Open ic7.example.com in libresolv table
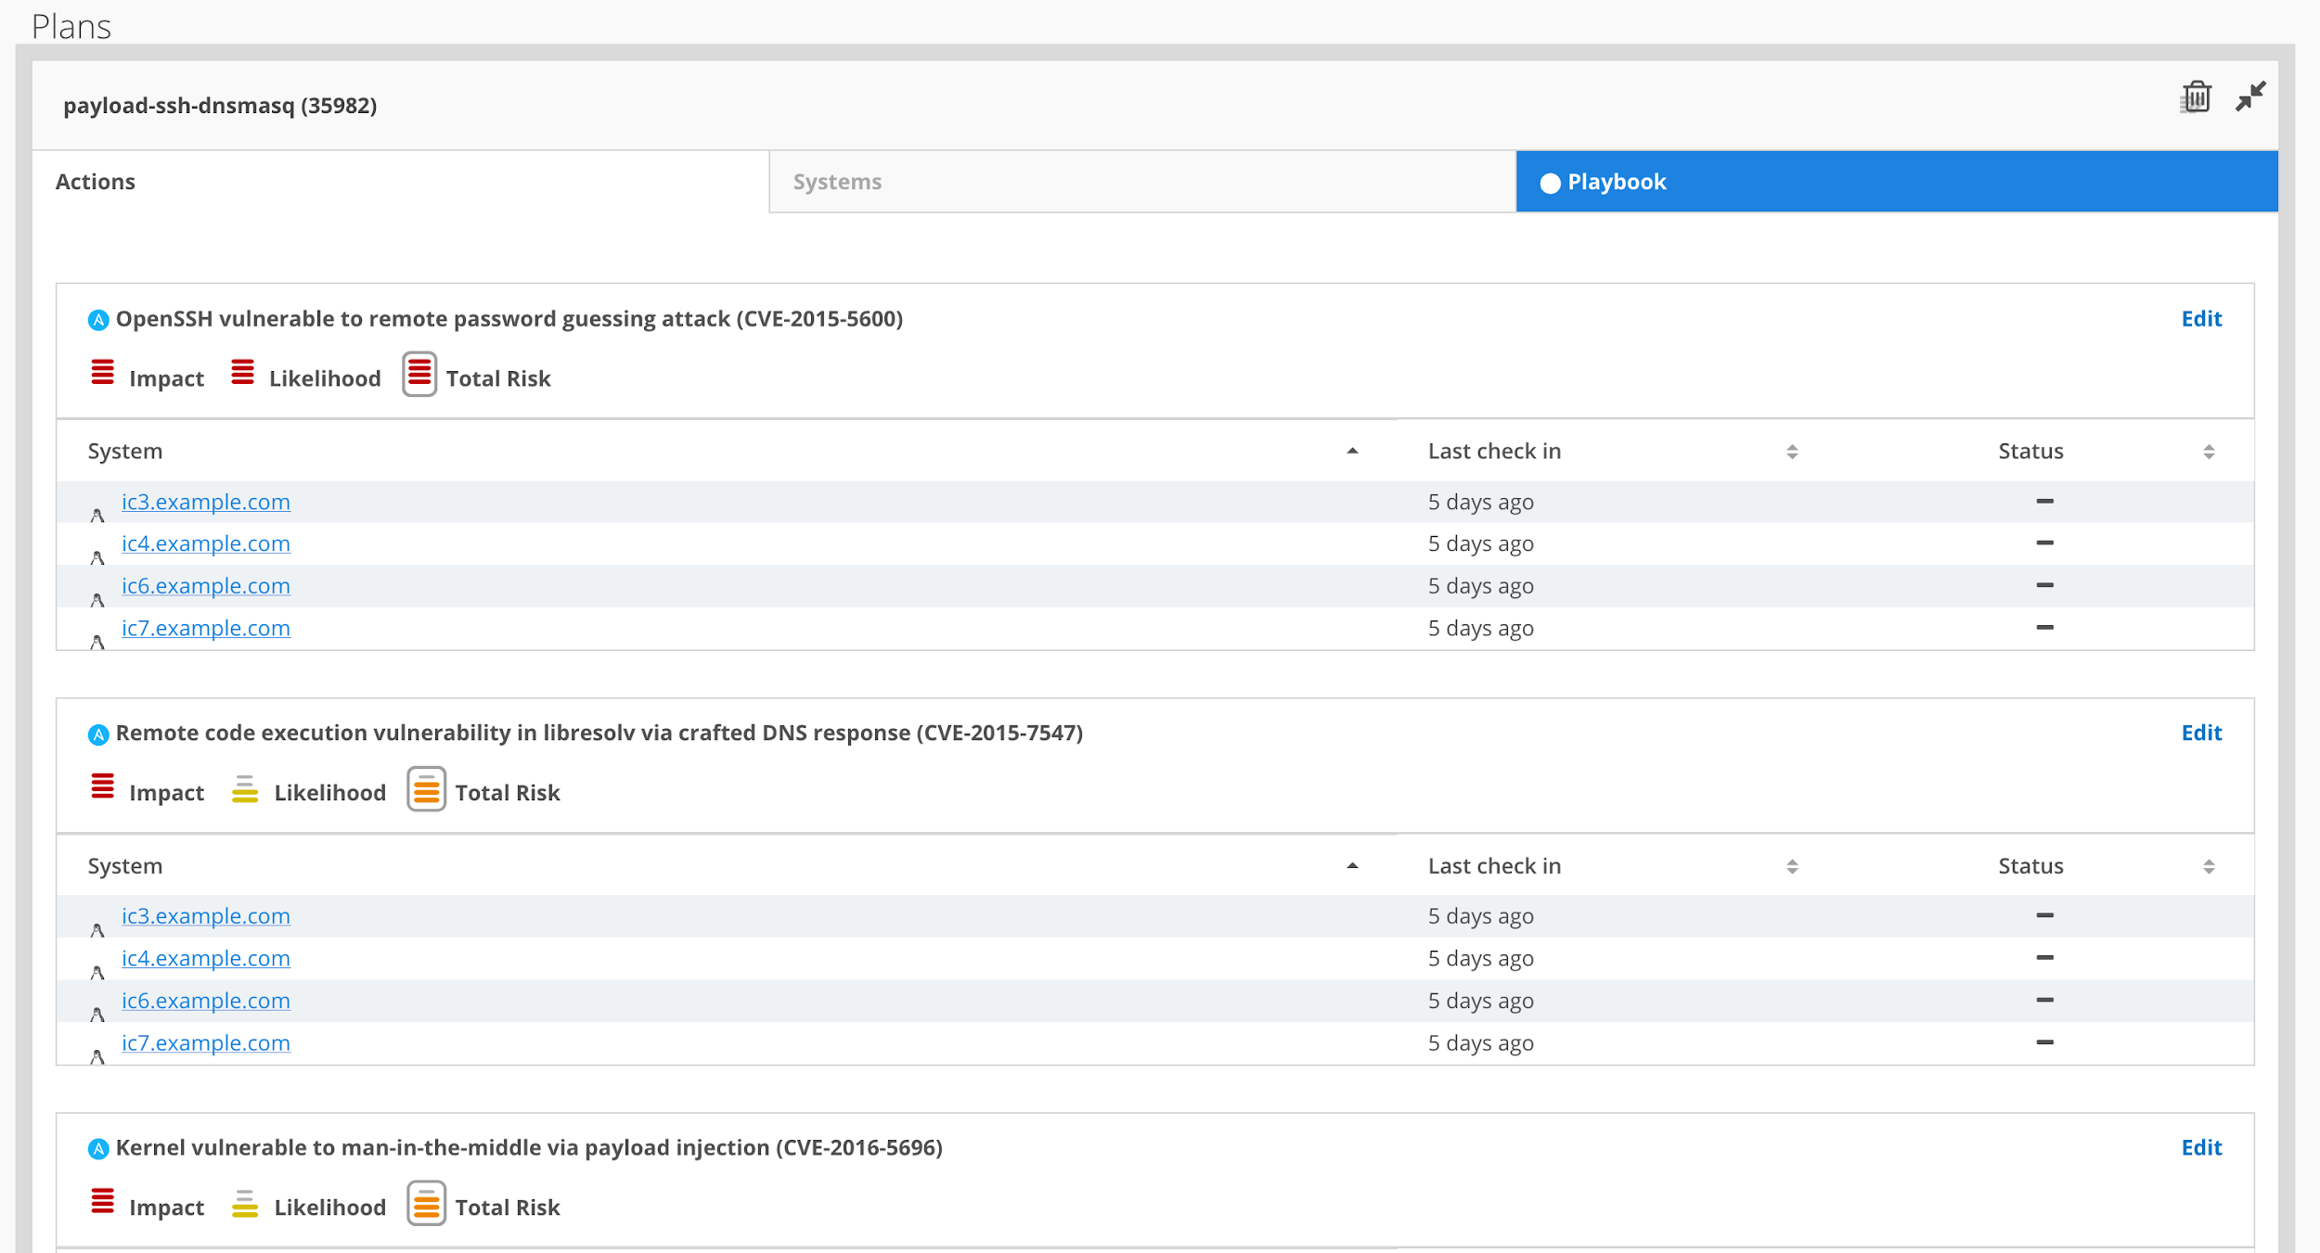Viewport: 2320px width, 1253px height. tap(206, 1042)
